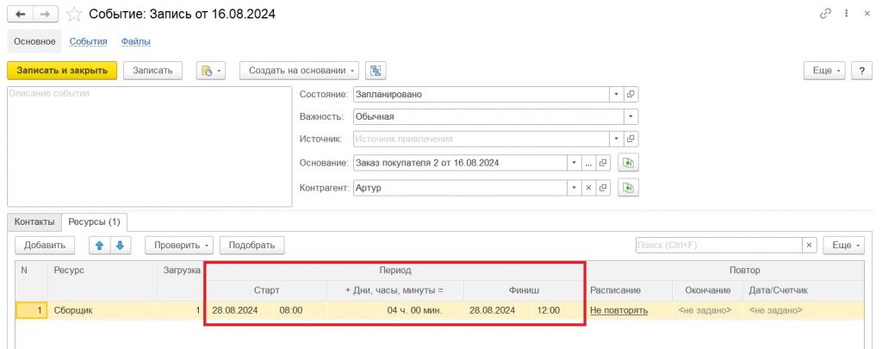Viewport: 882px width, 349px height.
Task: Move resource row up with blue arrow
Action: pyautogui.click(x=100, y=246)
